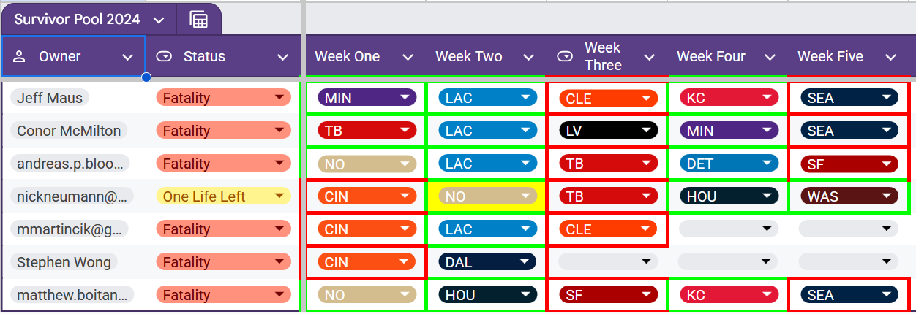This screenshot has height=314, width=916.
Task: Click the Week Two column header chevron
Action: 528,57
